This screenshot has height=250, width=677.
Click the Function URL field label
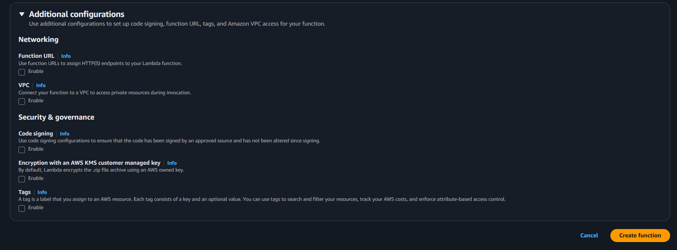pyautogui.click(x=36, y=56)
